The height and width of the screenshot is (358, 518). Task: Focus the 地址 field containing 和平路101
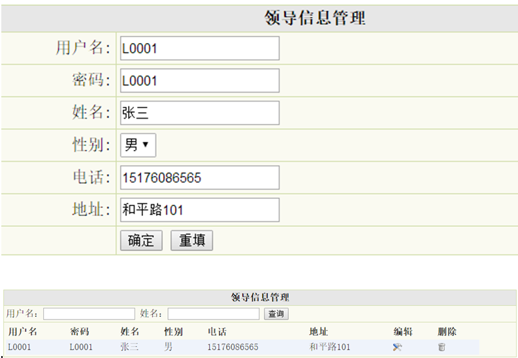click(200, 210)
